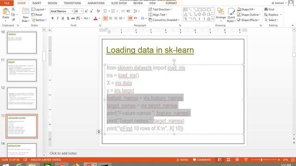Select the star shape in shapes gallery
This screenshot has height=166, width=296.
209,19
